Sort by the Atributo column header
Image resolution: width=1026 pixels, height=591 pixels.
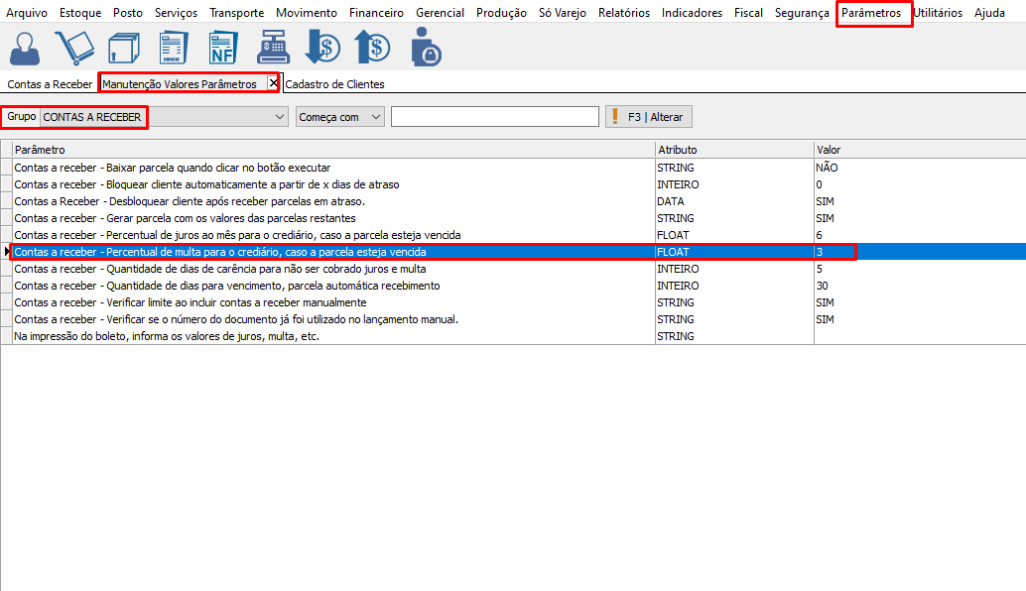point(732,150)
